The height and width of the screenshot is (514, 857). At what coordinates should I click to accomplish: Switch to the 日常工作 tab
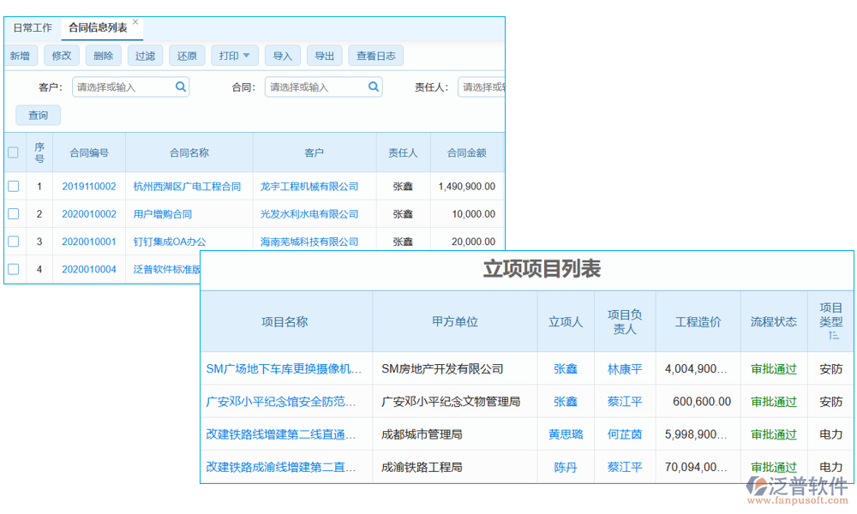point(32,27)
